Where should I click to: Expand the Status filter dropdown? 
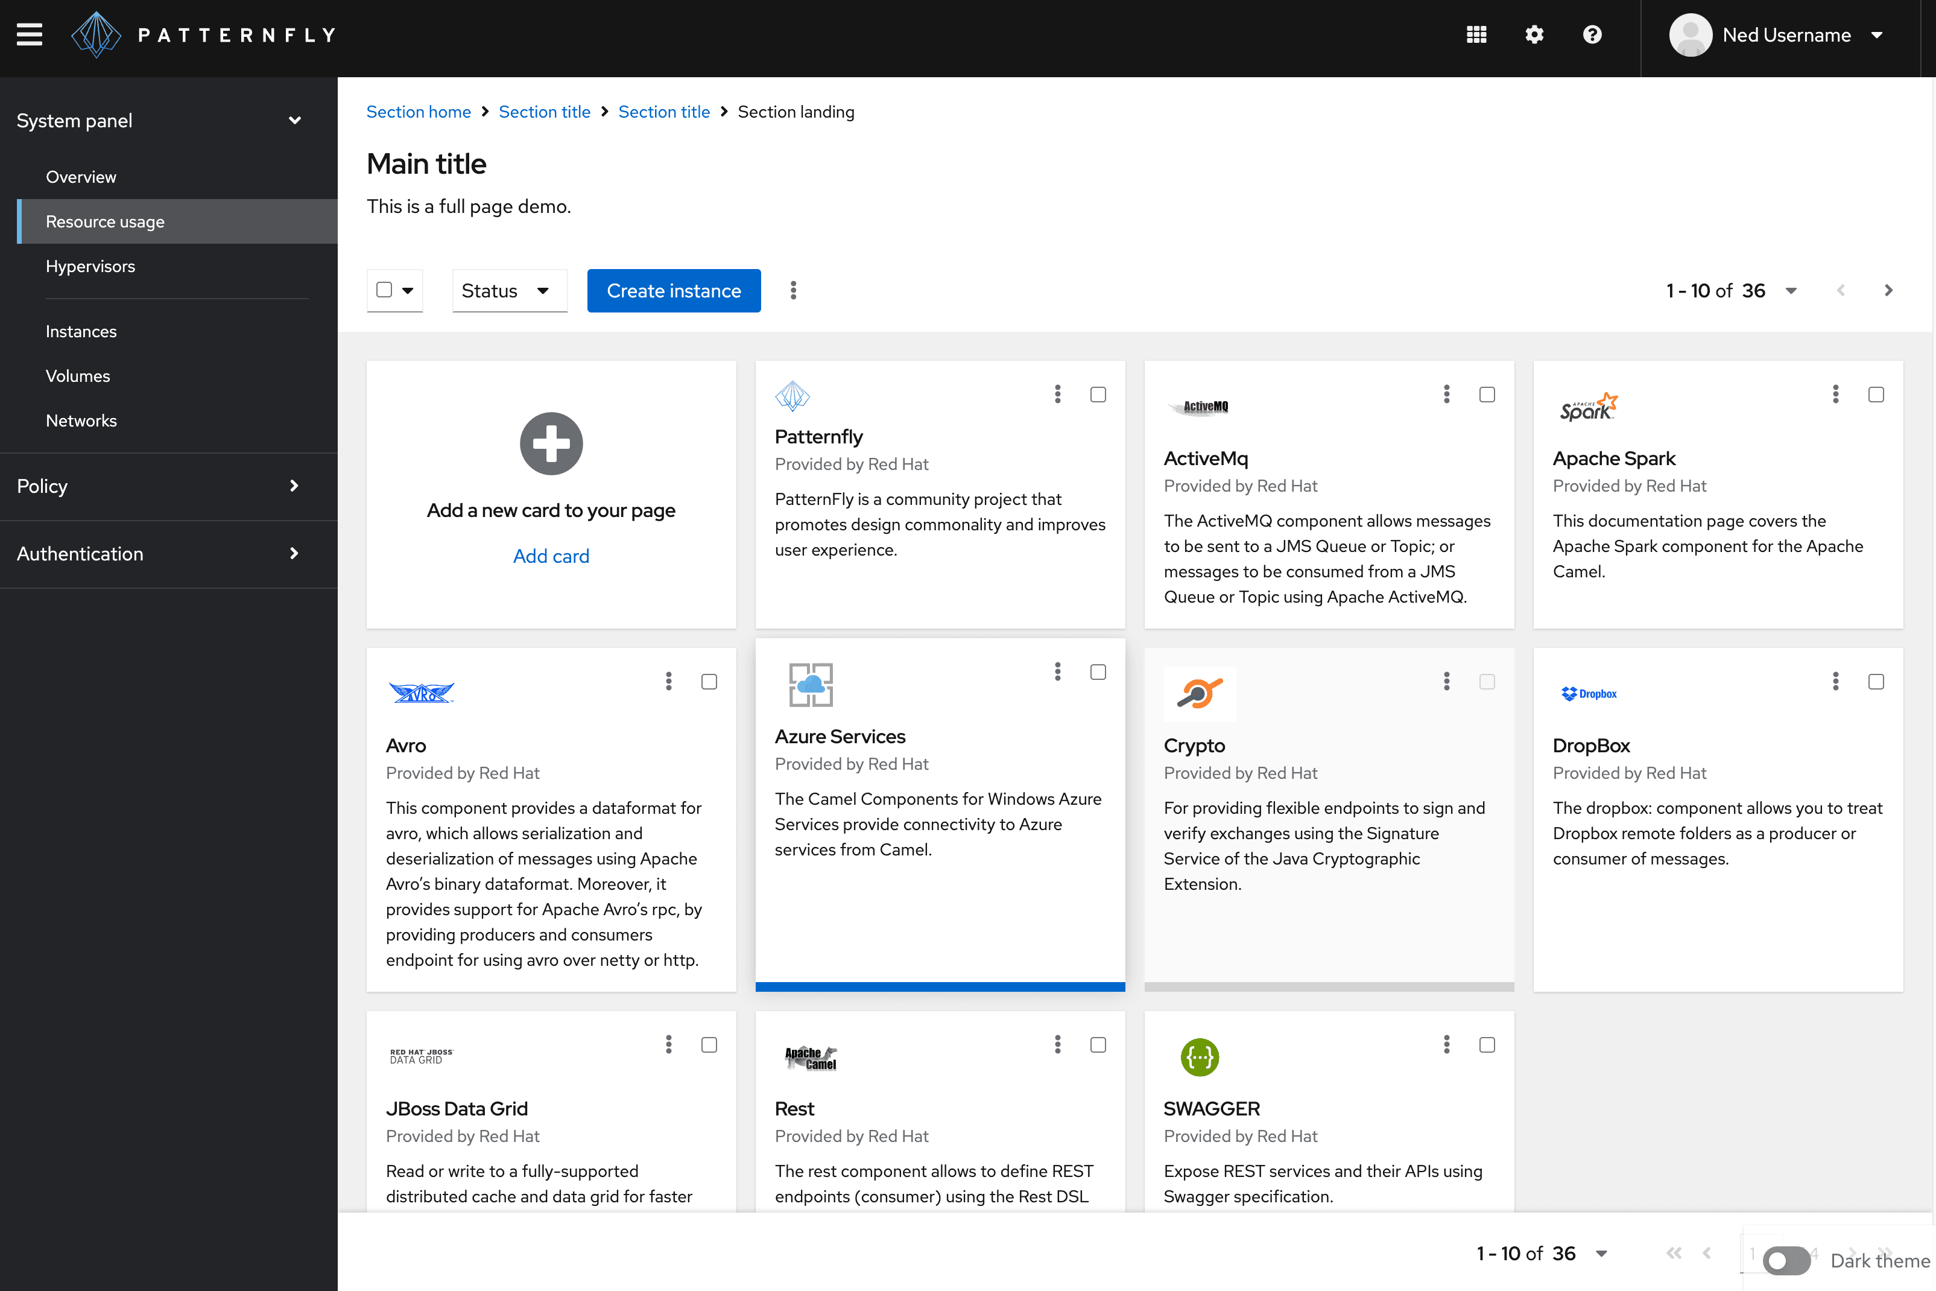click(504, 290)
